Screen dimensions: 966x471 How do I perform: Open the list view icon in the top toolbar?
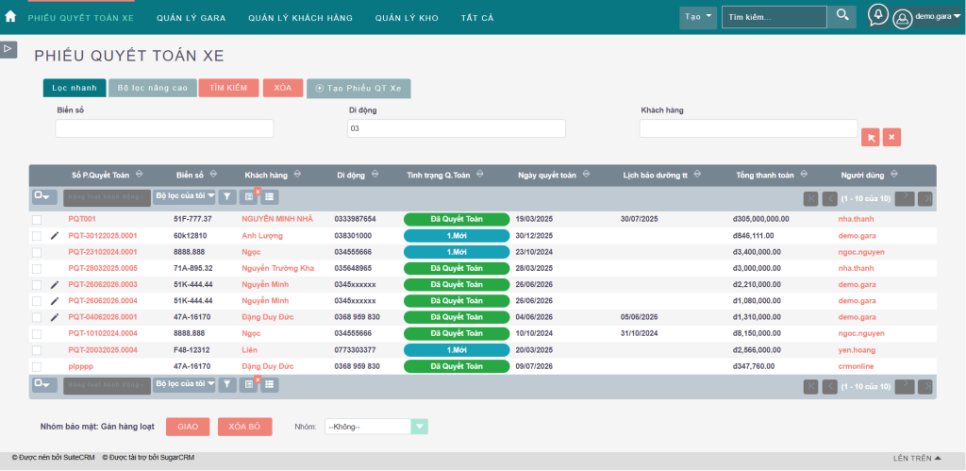[270, 196]
